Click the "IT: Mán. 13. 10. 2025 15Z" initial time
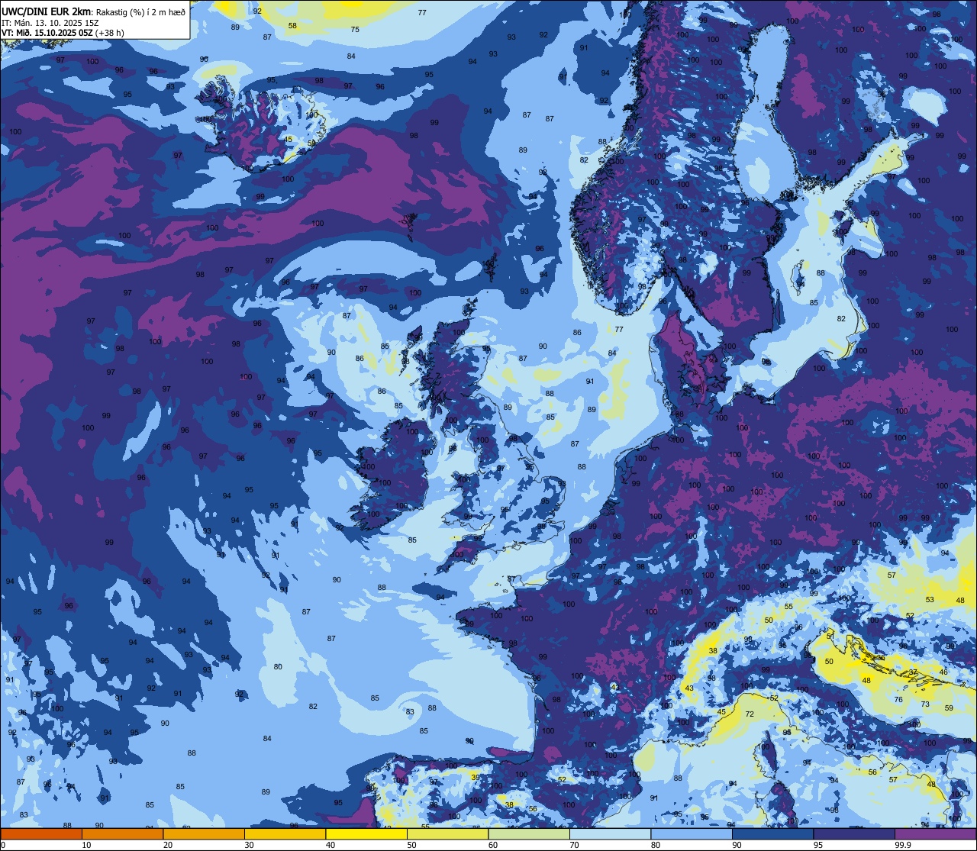 tap(51, 23)
